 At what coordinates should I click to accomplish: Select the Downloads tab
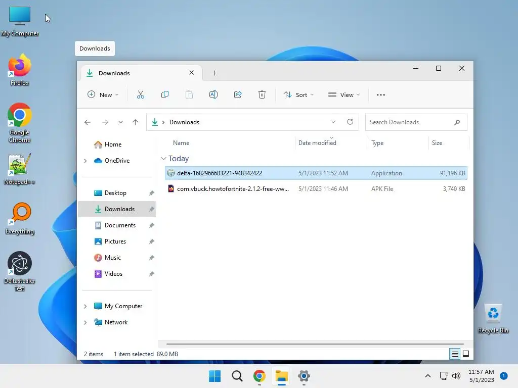(x=141, y=73)
